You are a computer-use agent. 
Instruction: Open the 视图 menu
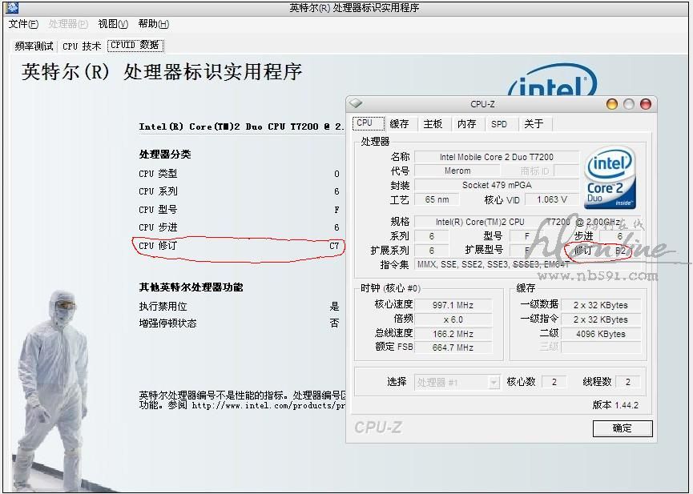pyautogui.click(x=112, y=24)
